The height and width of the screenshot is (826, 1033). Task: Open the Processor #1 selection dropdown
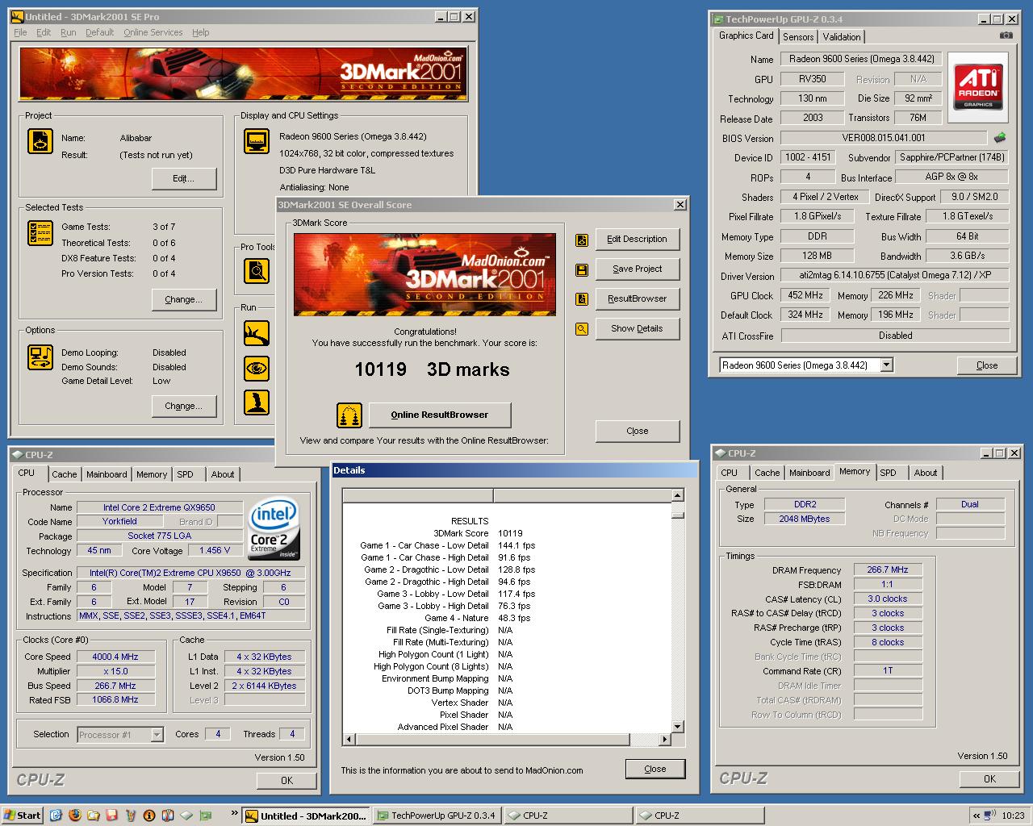click(157, 735)
